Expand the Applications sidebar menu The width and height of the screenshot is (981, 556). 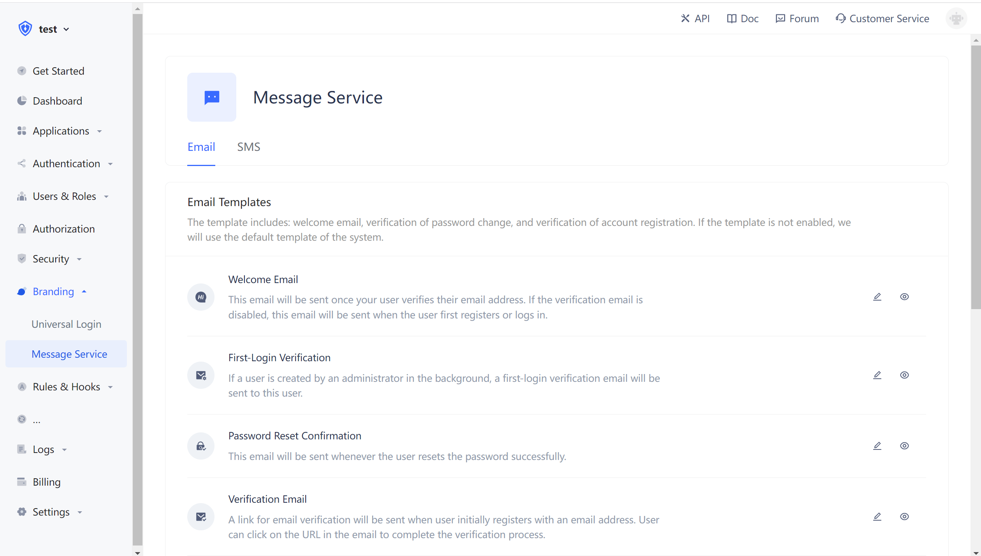coord(61,131)
